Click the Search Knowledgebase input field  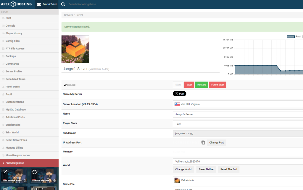(83, 4)
